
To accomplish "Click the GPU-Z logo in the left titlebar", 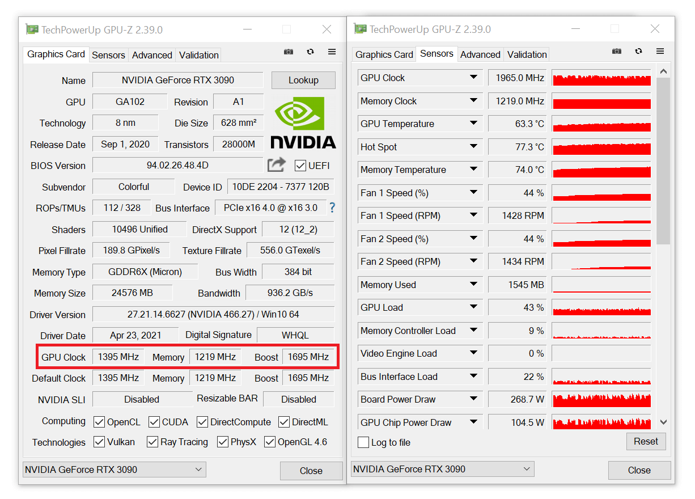I will 32,28.
